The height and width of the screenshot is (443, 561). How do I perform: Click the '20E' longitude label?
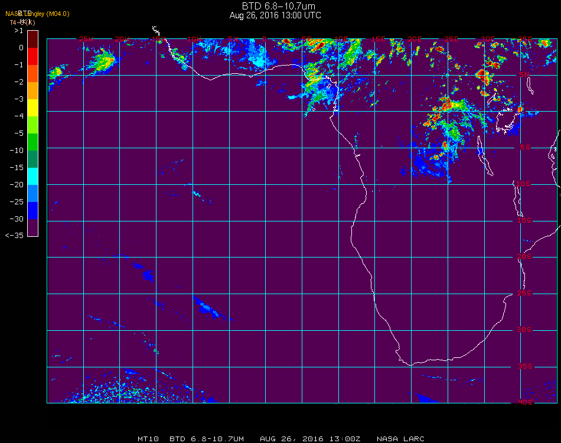coord(415,39)
